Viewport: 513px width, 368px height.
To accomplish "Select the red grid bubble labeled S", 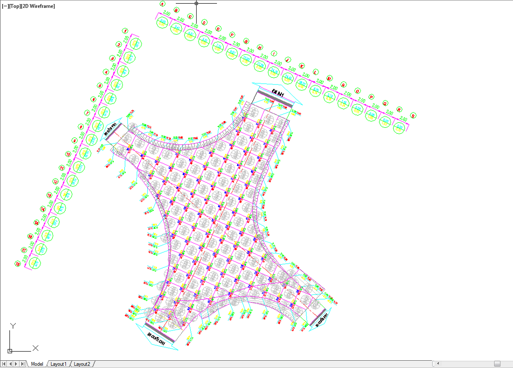I will tap(413, 116).
